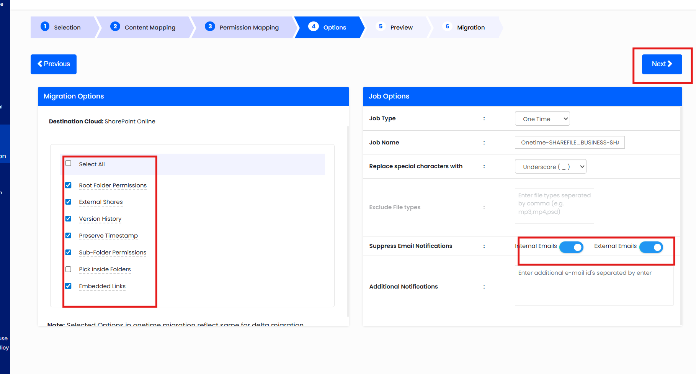Toggle Internal Emails suppression switch
The width and height of the screenshot is (696, 374).
(x=571, y=247)
